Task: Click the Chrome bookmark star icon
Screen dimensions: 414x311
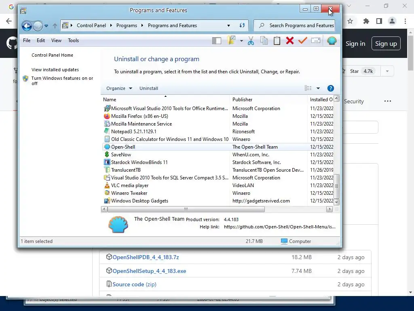Action: [x=350, y=21]
